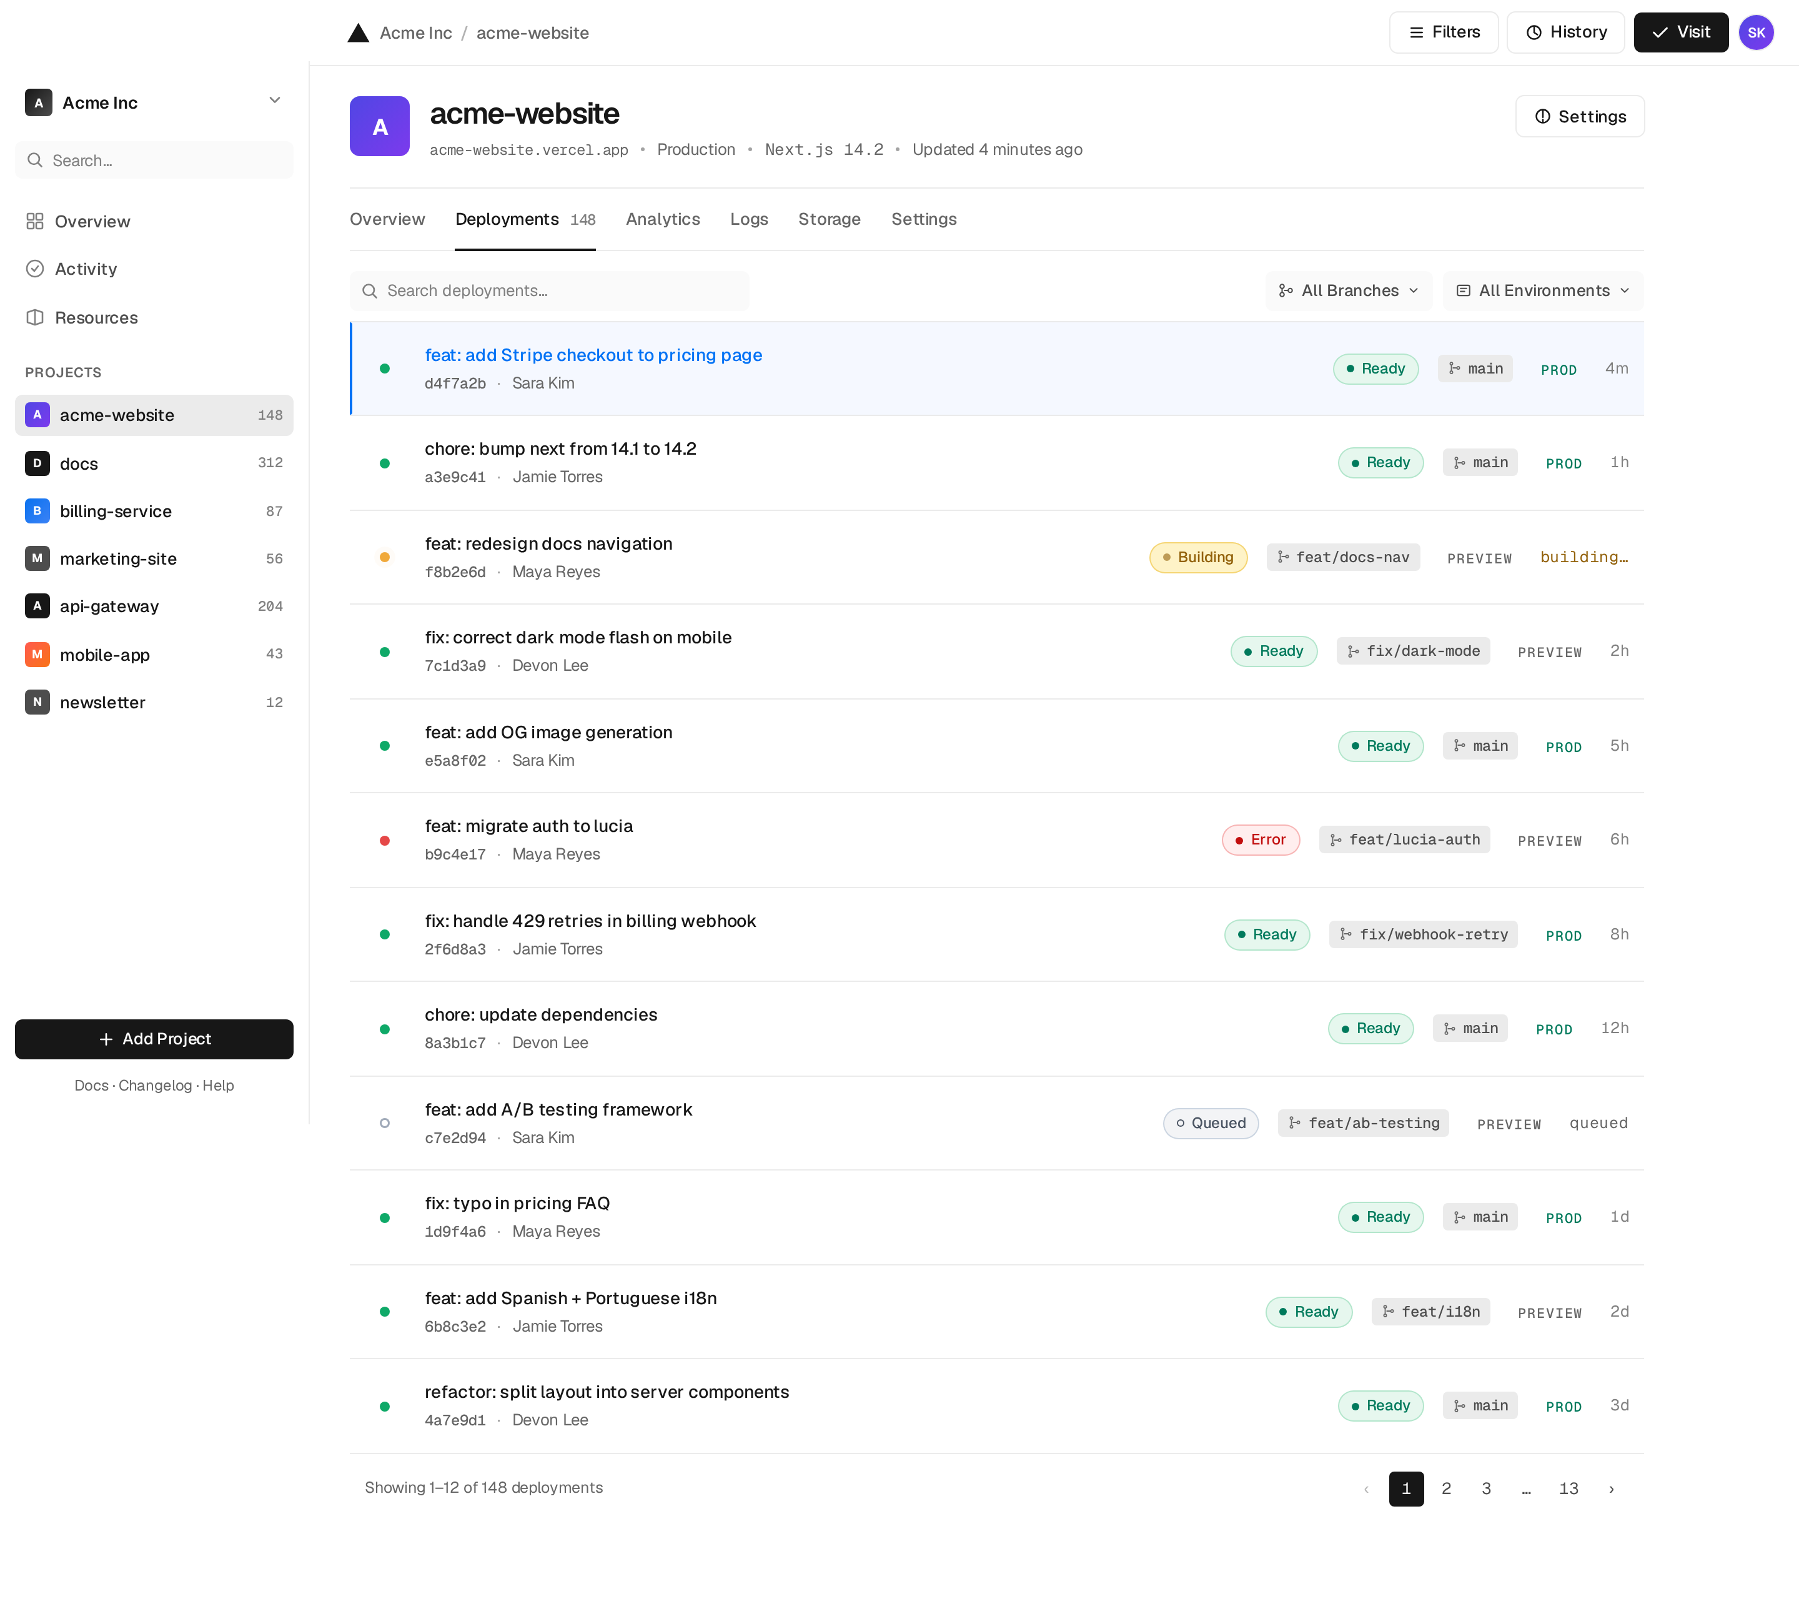
Task: Open the SK user avatar menu
Action: click(1756, 32)
